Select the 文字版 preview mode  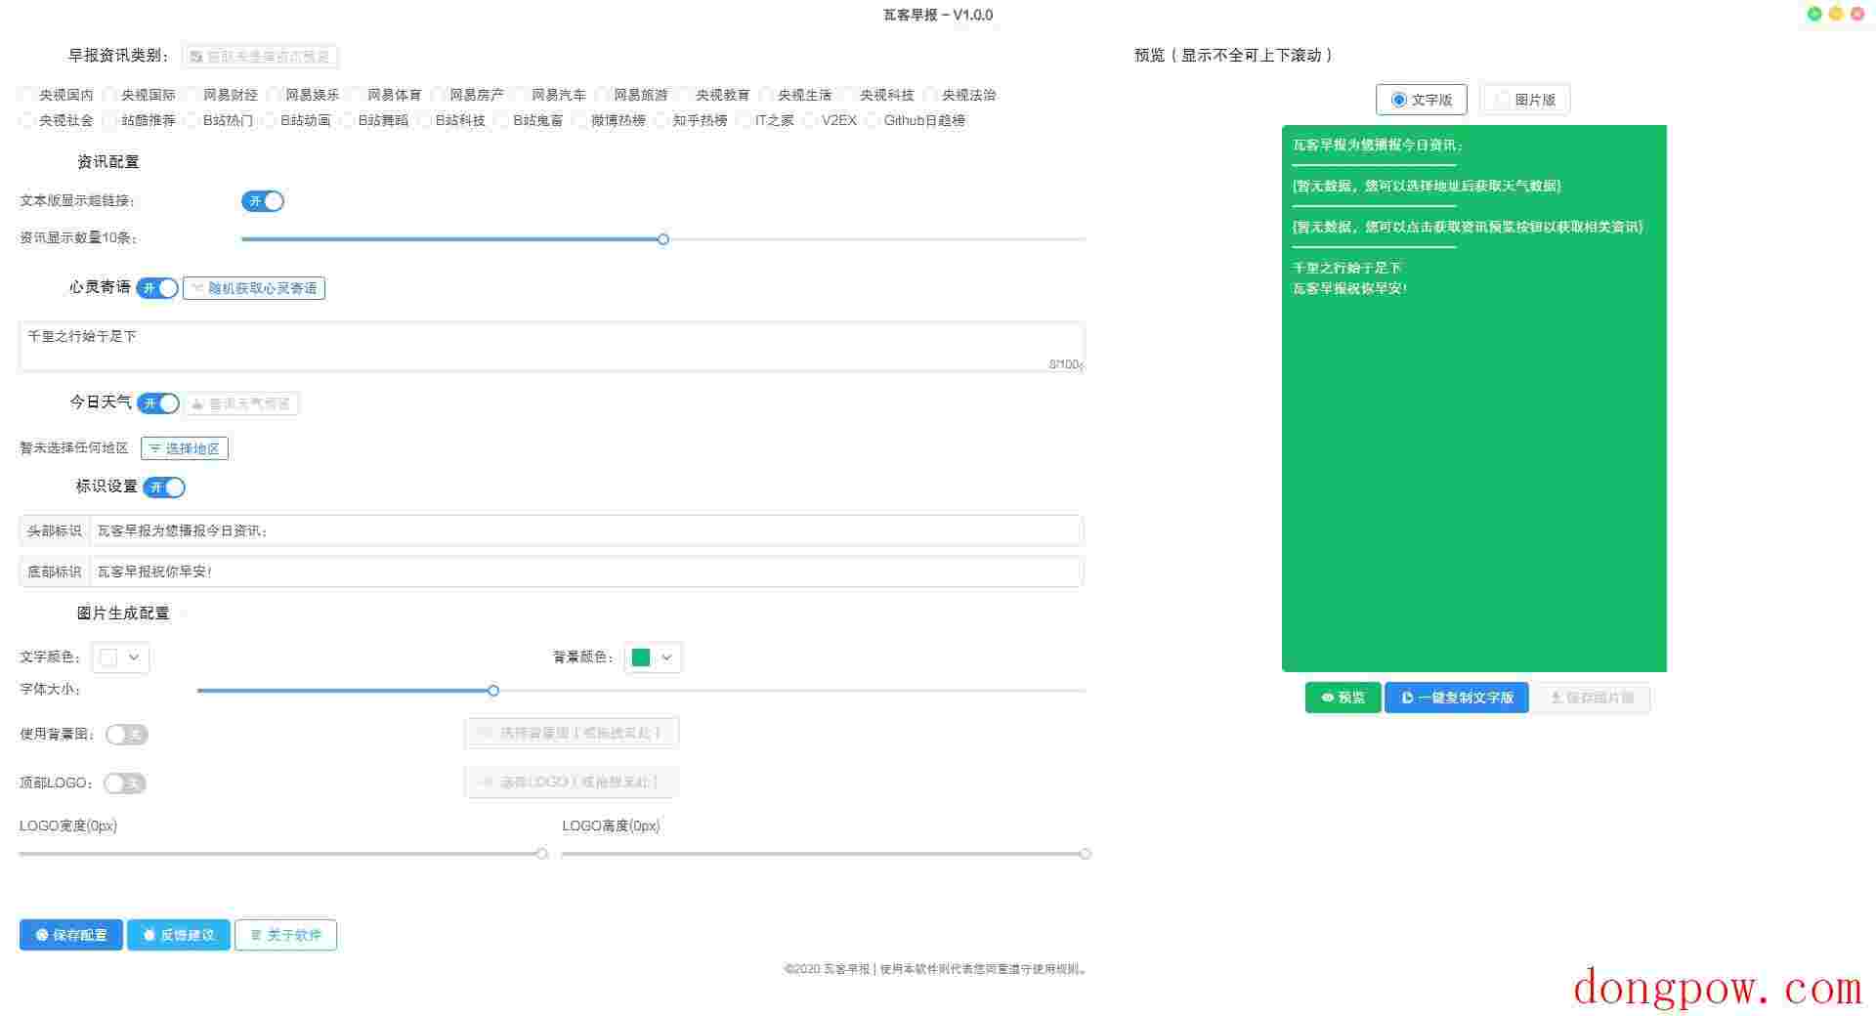pyautogui.click(x=1421, y=100)
